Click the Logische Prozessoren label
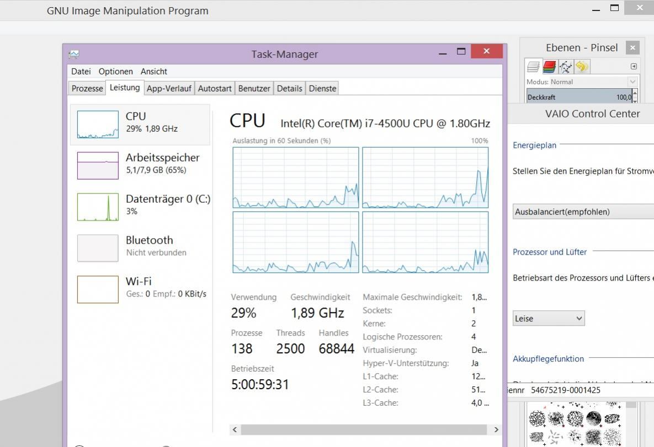Viewport: 654px width, 447px height. tap(402, 337)
